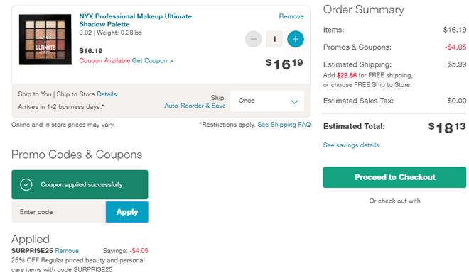Click the Estimated Total amount
This screenshot has width=469, height=275.
pos(447,128)
